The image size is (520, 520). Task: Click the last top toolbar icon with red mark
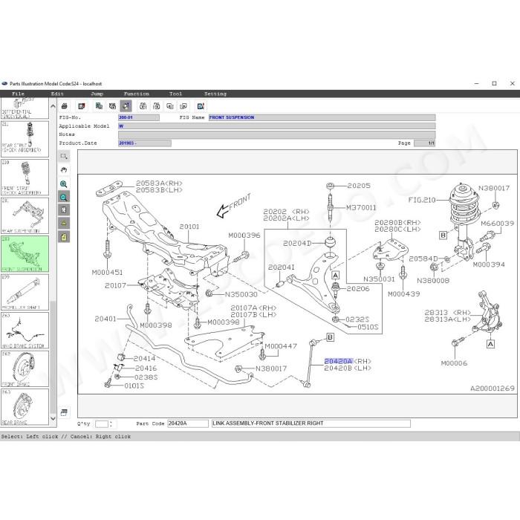(201, 106)
